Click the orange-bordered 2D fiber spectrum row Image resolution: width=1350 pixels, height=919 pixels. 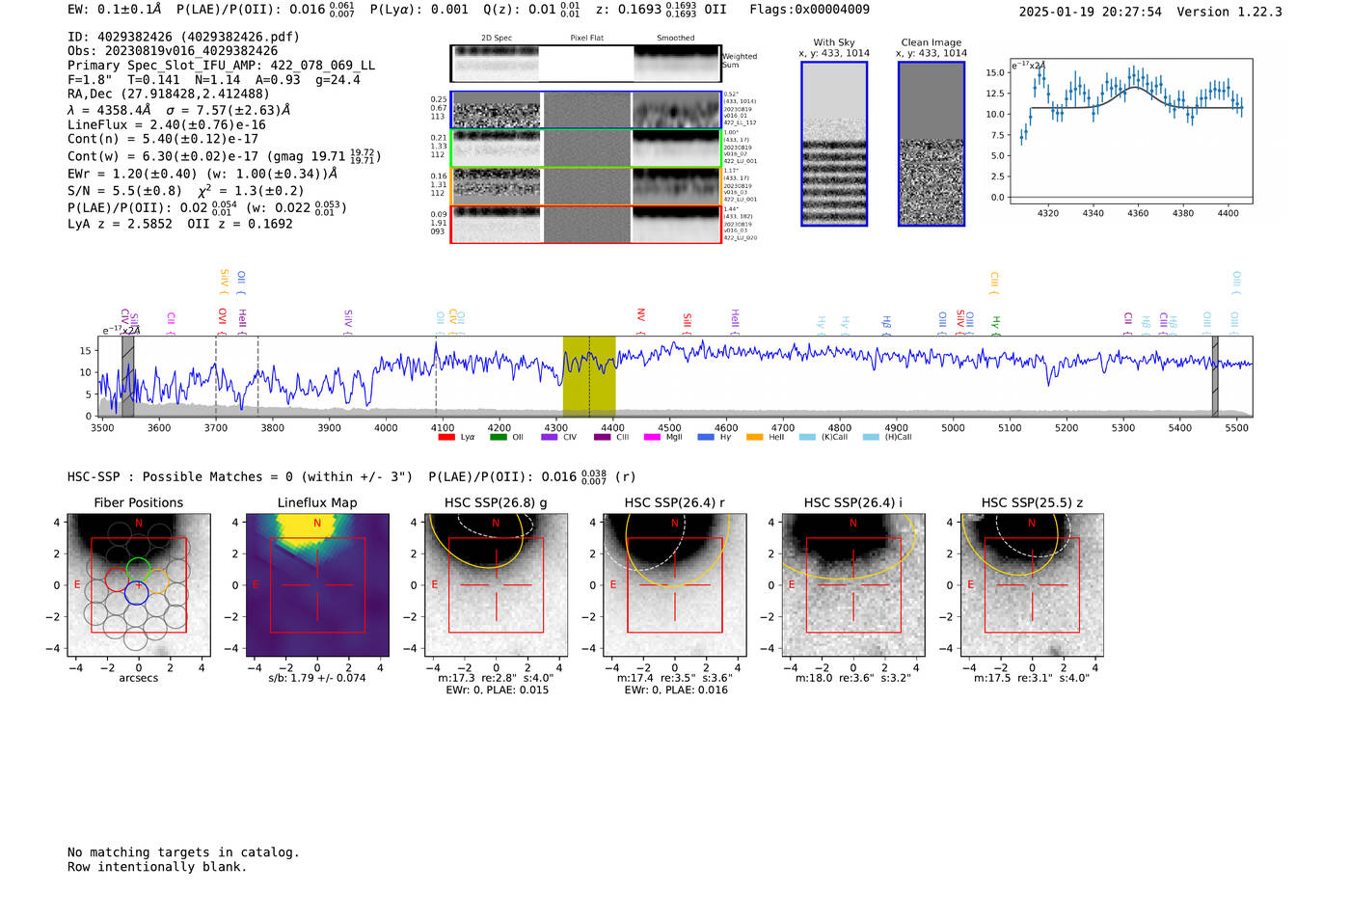pos(585,186)
